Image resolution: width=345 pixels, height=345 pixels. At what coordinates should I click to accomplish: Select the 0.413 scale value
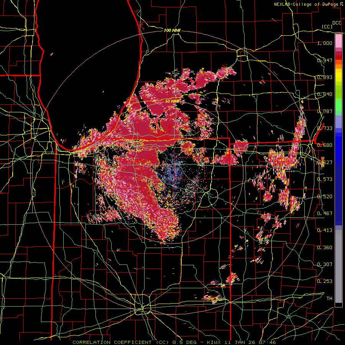(x=325, y=230)
